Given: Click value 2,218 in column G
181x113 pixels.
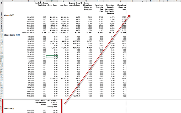Looking at the screenshot, I should [89, 17].
